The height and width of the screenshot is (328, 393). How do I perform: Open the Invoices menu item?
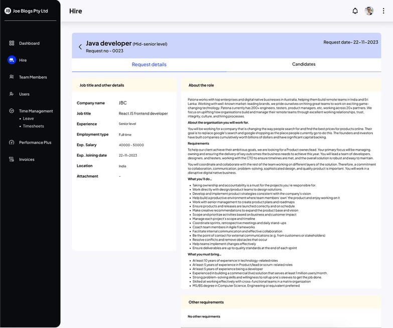pos(27,159)
